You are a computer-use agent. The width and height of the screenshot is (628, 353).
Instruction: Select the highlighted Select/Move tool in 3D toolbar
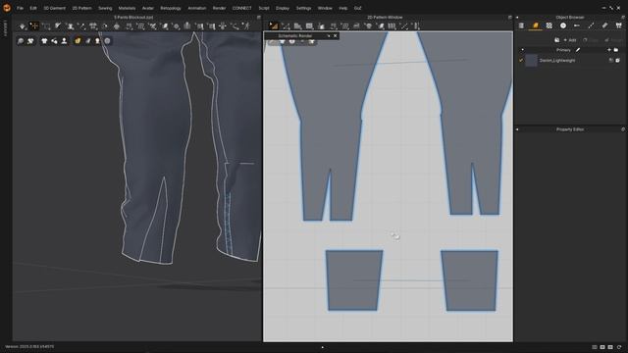click(34, 26)
